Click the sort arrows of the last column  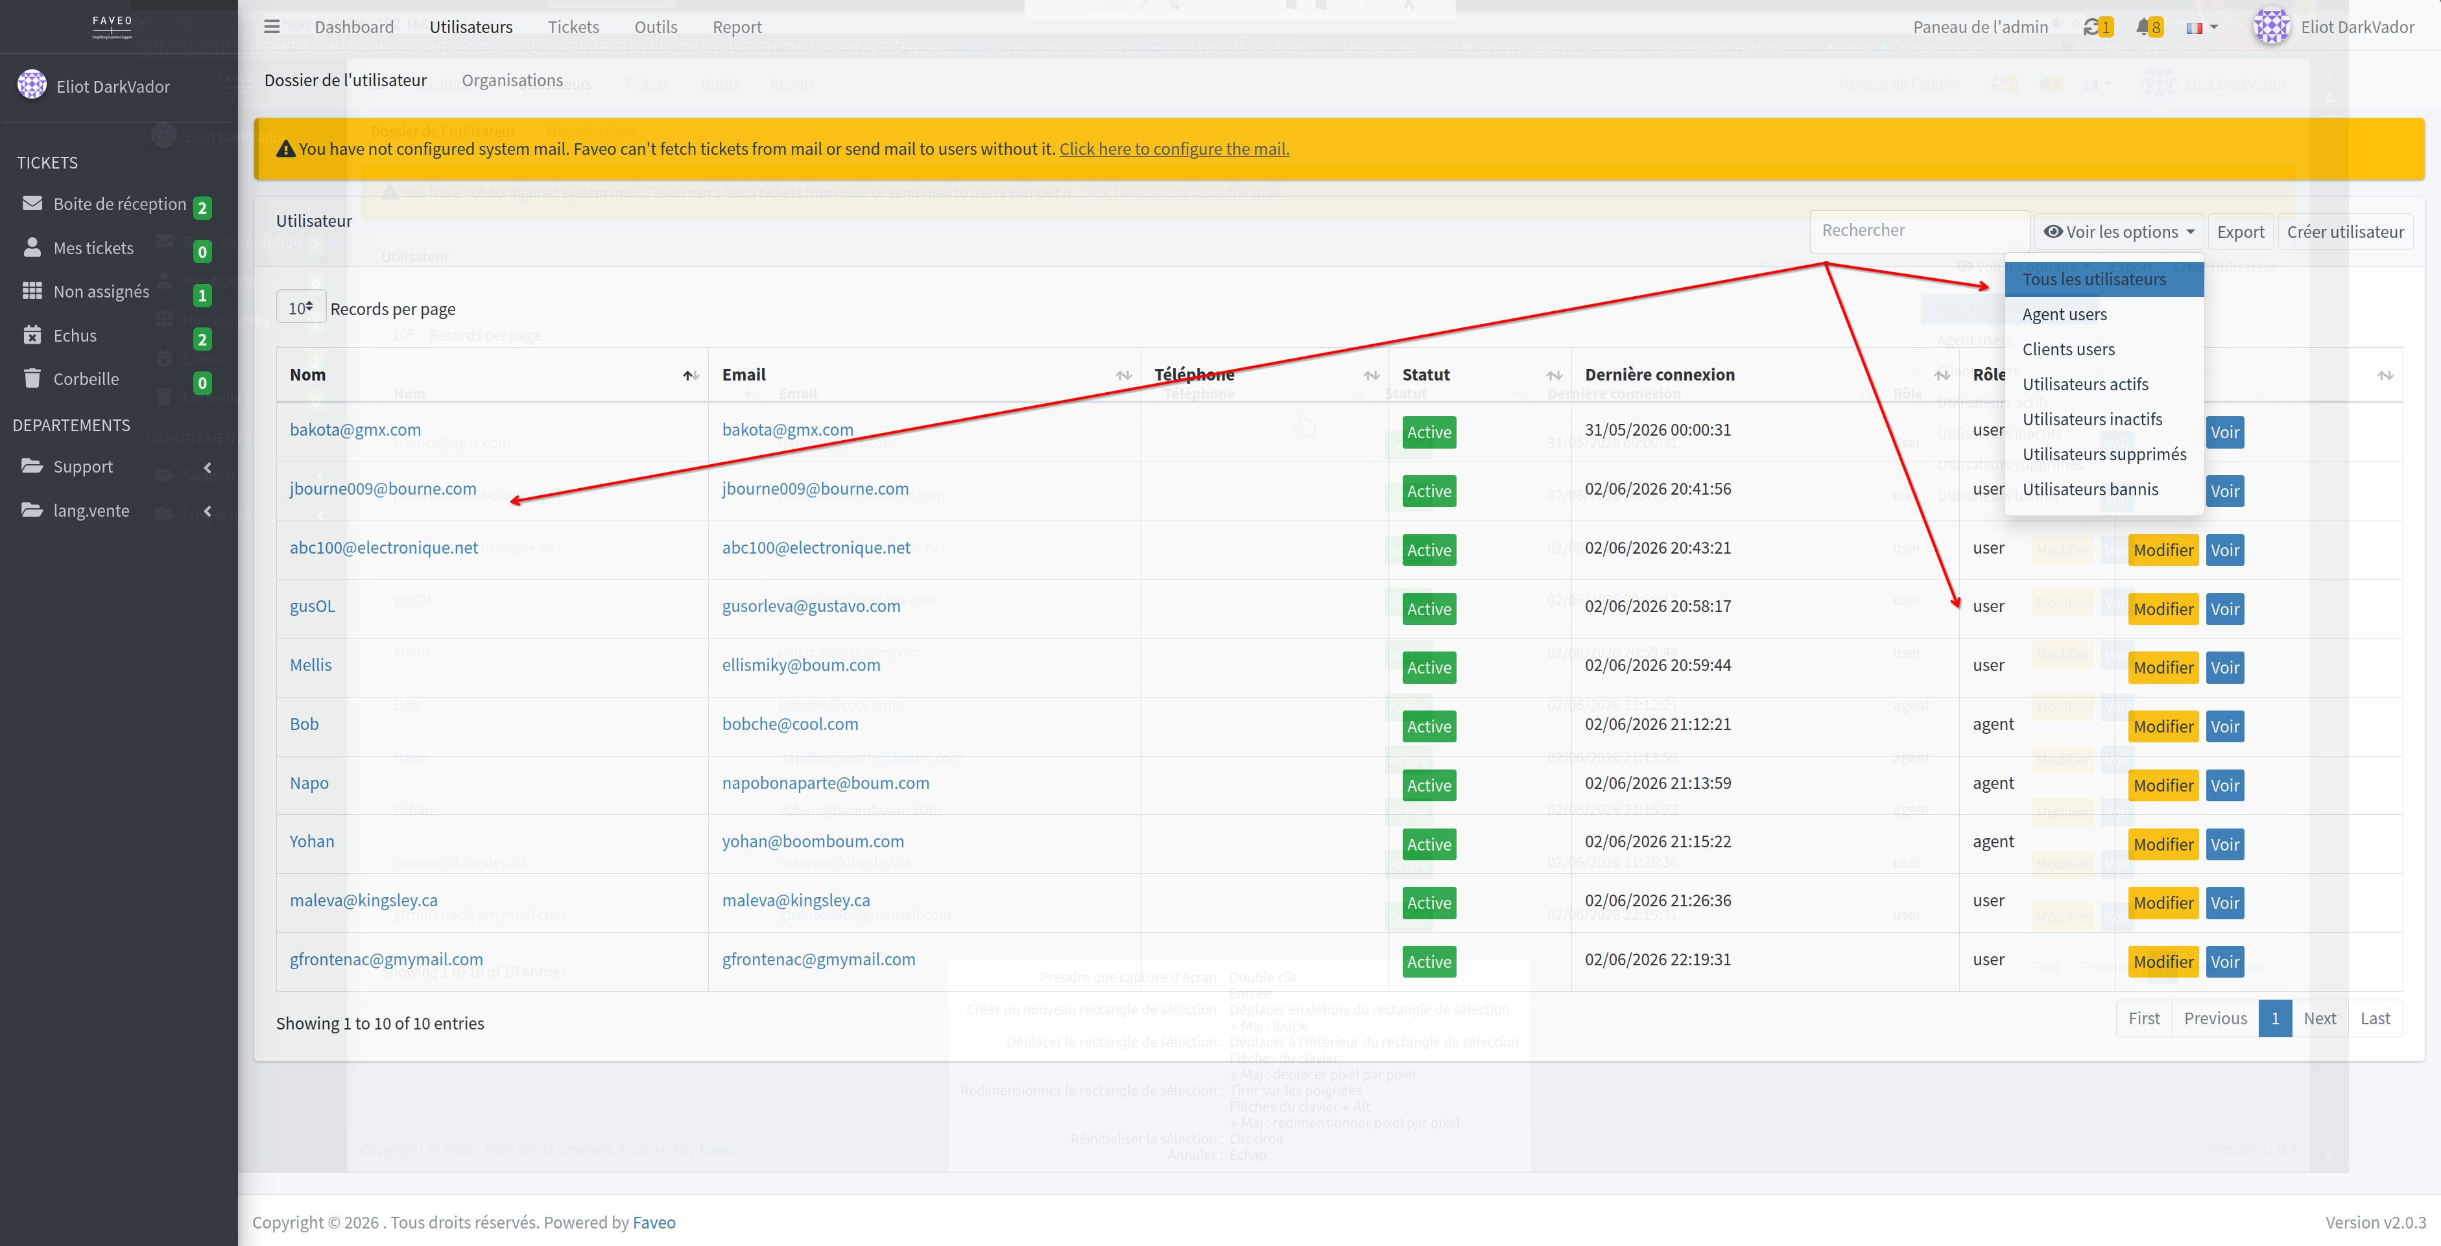click(2385, 375)
